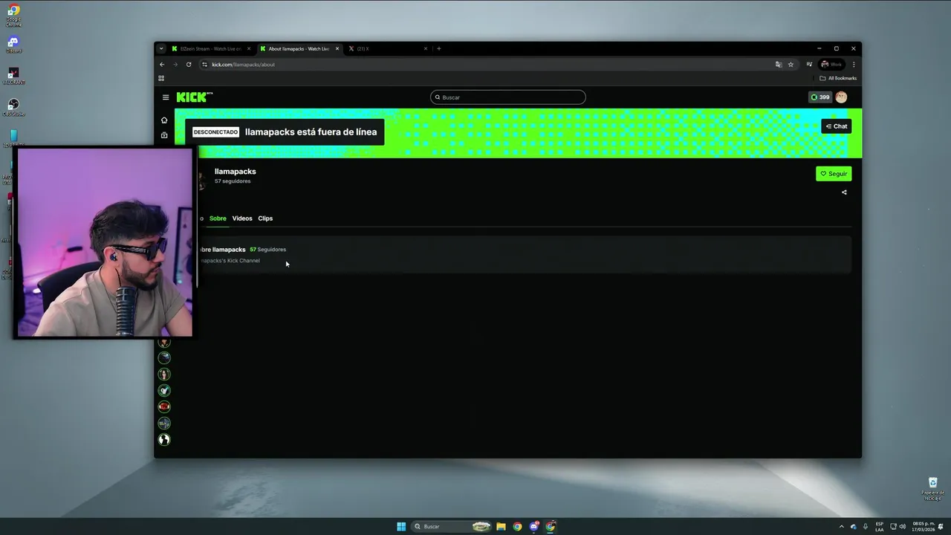Share the llamapacks channel

click(x=844, y=192)
